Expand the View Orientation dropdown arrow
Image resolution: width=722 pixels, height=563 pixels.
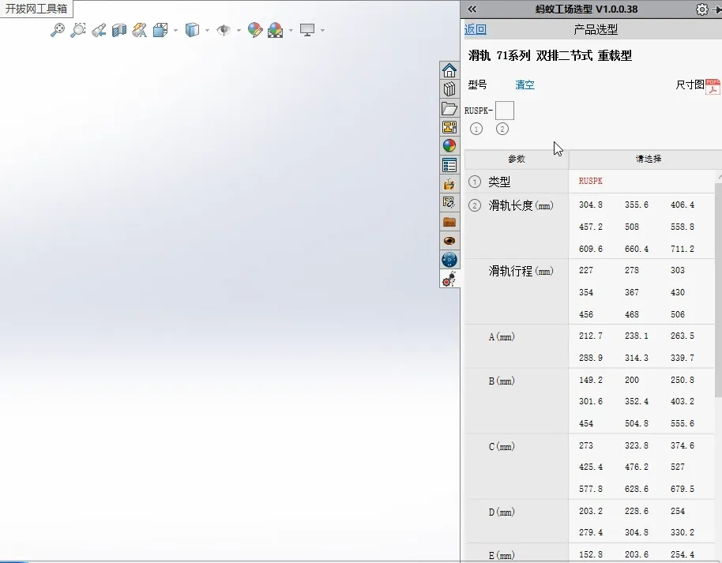[175, 31]
